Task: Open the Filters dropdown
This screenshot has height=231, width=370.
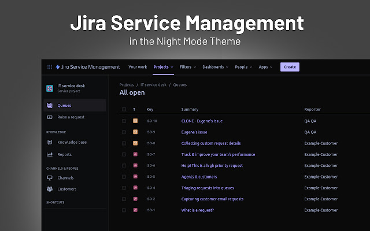Action: [x=187, y=67]
